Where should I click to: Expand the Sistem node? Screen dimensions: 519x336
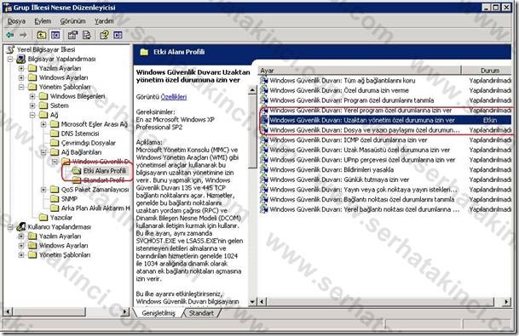click(x=32, y=105)
